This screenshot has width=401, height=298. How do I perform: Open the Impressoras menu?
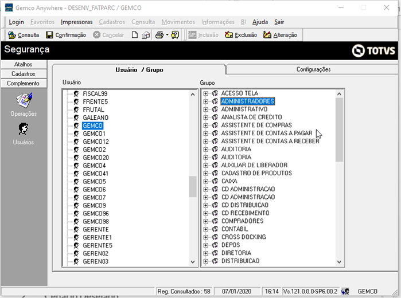click(x=76, y=22)
